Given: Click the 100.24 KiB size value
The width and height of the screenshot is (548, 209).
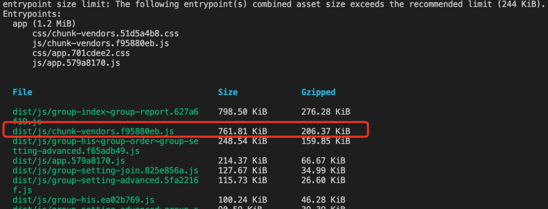Looking at the screenshot, I should pyautogui.click(x=243, y=199).
